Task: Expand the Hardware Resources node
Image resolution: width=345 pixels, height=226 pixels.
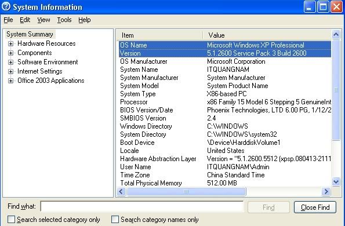Action: (10, 43)
